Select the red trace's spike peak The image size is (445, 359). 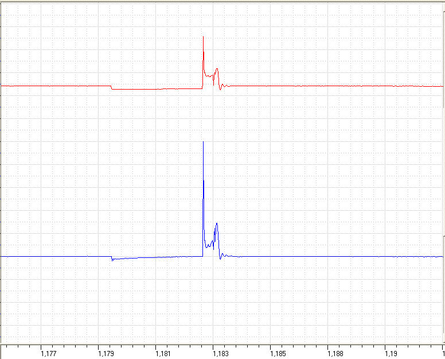click(203, 37)
